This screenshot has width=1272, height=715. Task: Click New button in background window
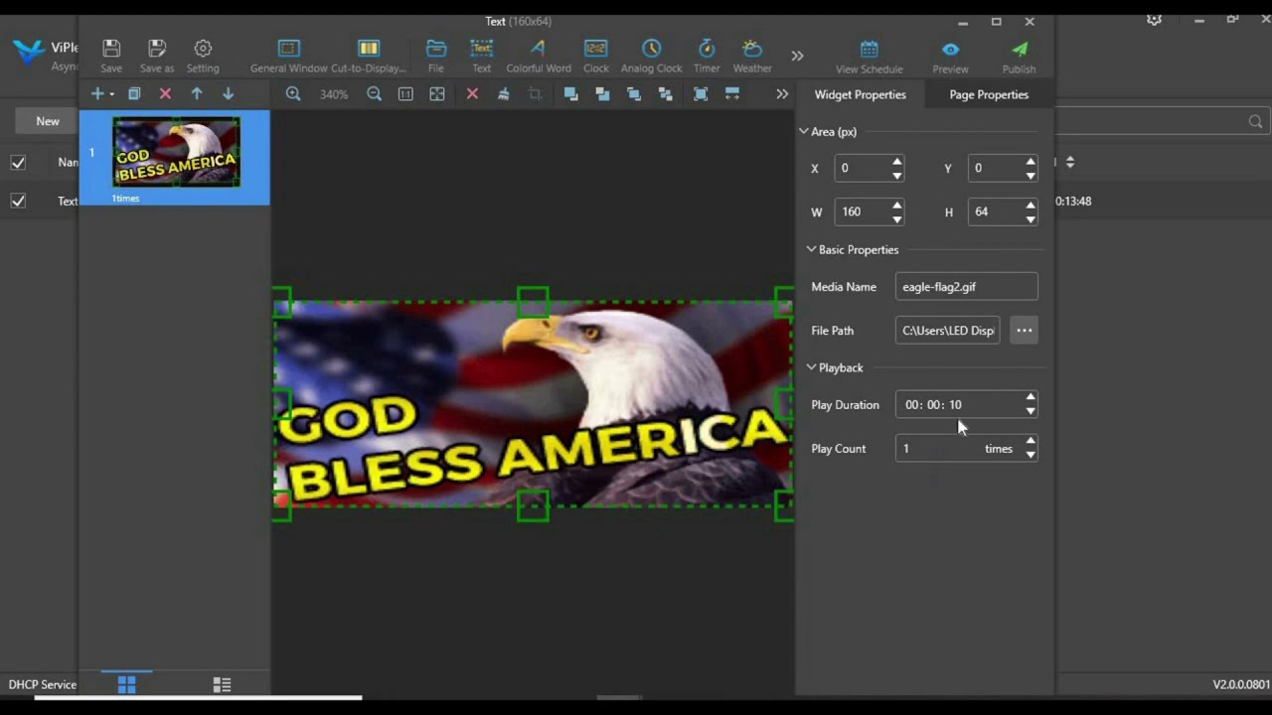click(x=47, y=121)
